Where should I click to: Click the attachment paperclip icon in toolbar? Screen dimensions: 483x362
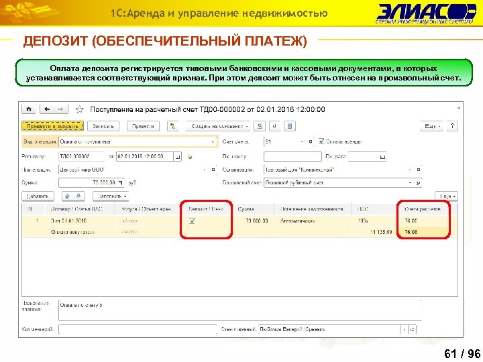(x=274, y=126)
